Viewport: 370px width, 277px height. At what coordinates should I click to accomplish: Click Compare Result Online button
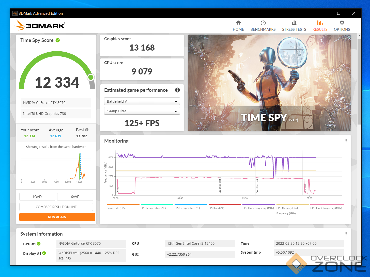56,207
